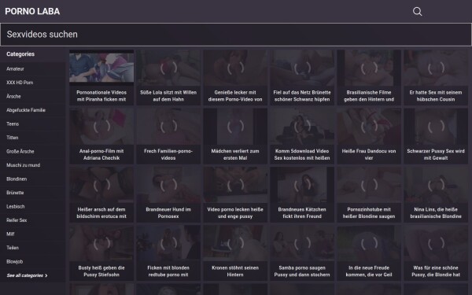The image size is (472, 295).
Task: Open the Reifer Sex category
Action: [17, 220]
